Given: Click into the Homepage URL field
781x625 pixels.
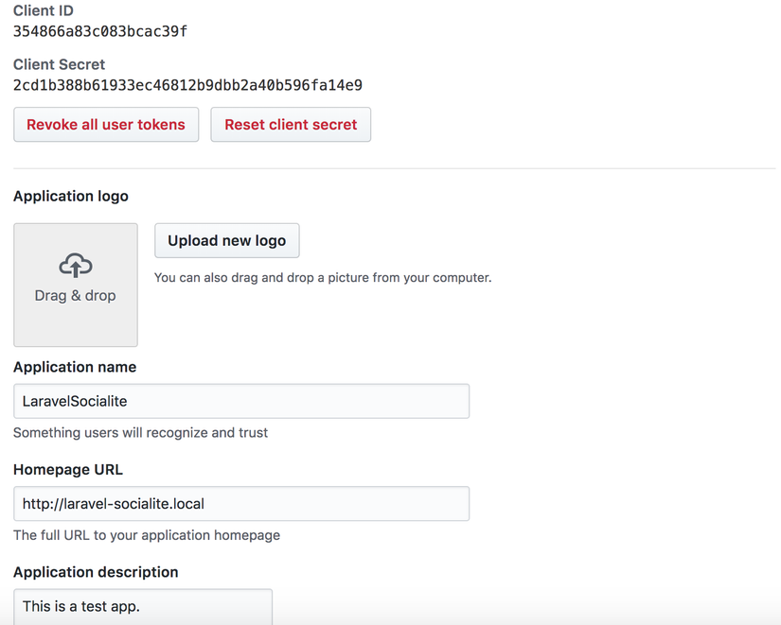Looking at the screenshot, I should click(241, 504).
